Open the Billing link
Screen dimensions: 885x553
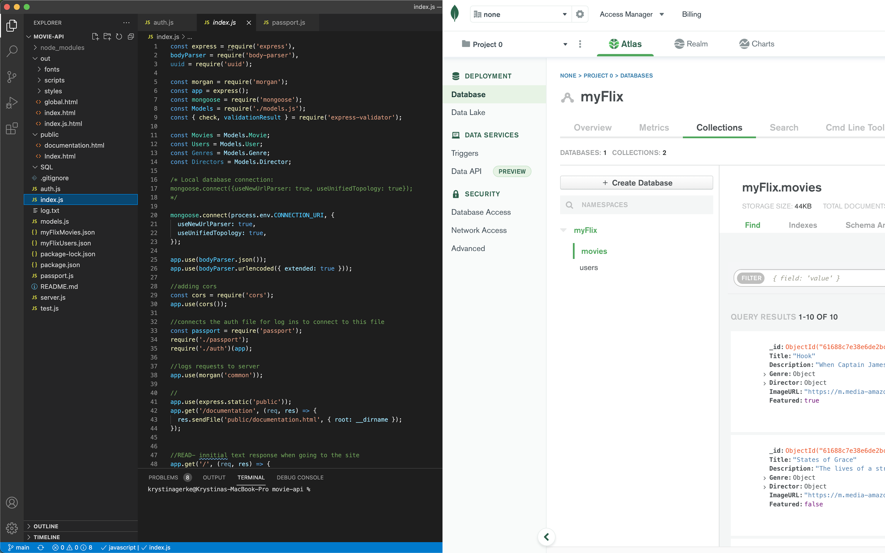pos(691,14)
